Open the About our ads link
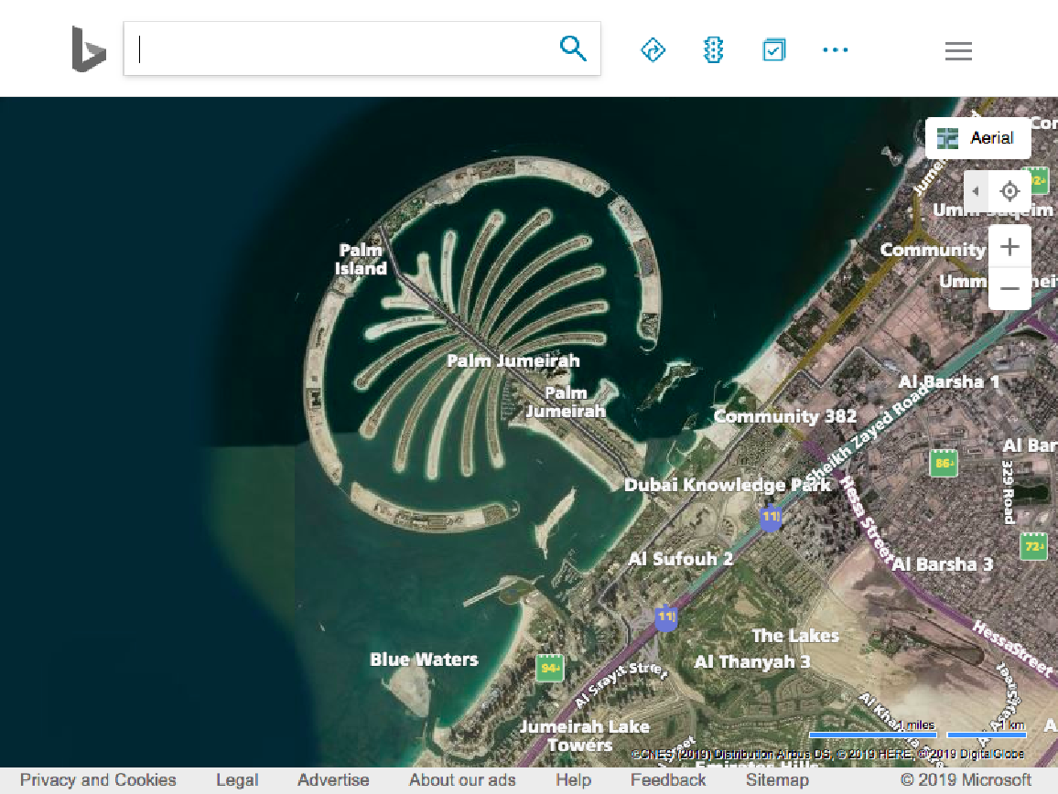Image resolution: width=1058 pixels, height=794 pixels. pos(462,780)
